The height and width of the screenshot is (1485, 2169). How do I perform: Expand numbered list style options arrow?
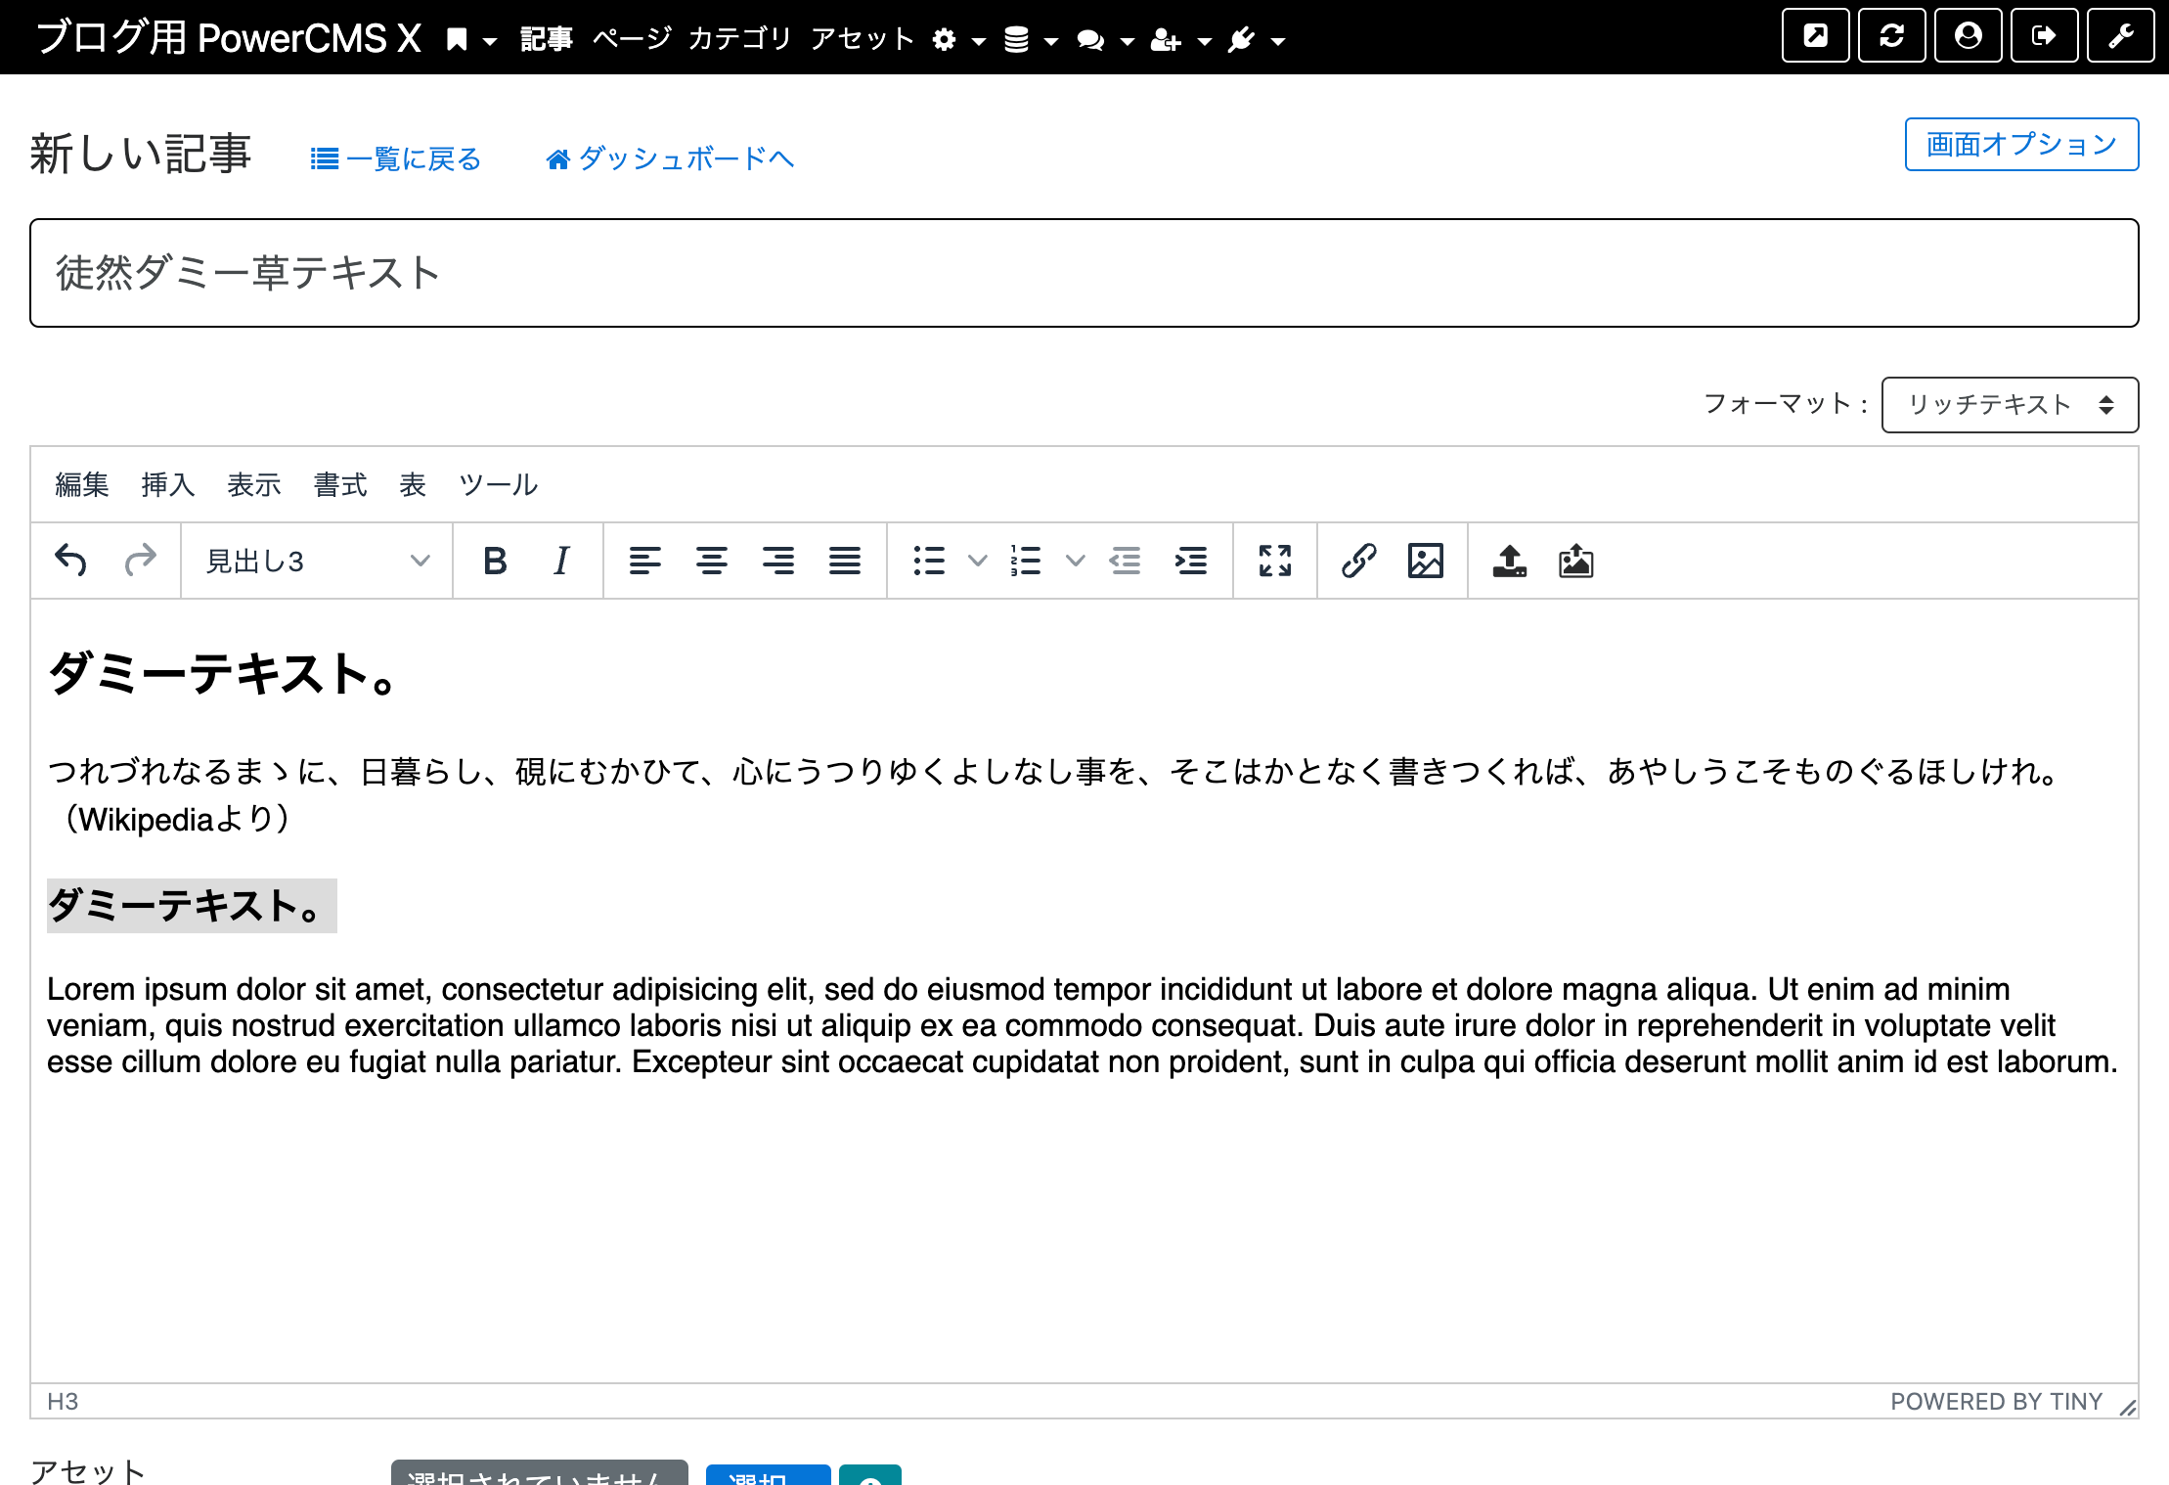[1075, 561]
